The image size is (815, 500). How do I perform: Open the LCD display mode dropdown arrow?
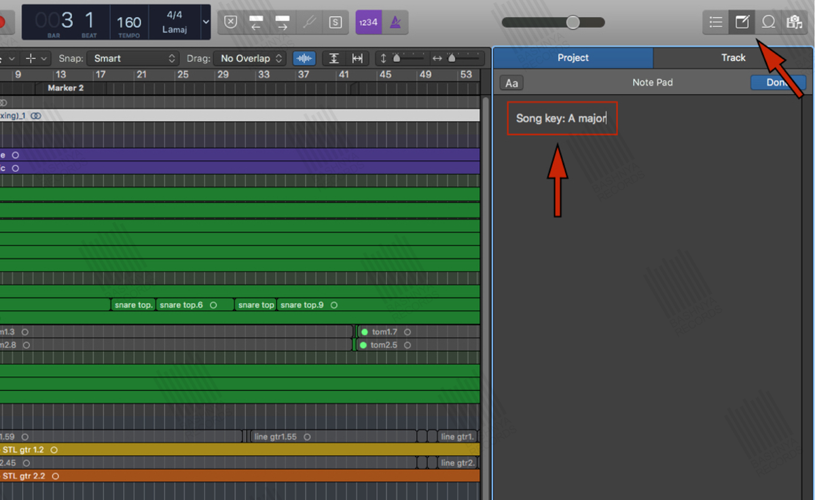point(206,22)
